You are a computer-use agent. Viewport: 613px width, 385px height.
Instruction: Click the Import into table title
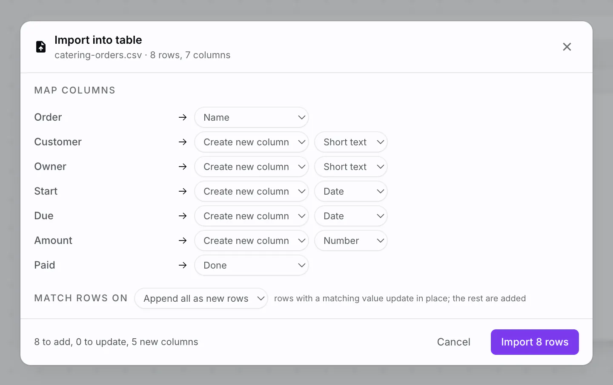(98, 40)
